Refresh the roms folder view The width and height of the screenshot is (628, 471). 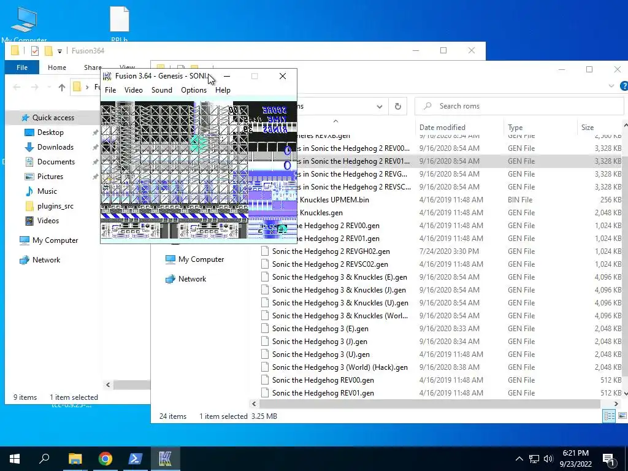point(397,106)
